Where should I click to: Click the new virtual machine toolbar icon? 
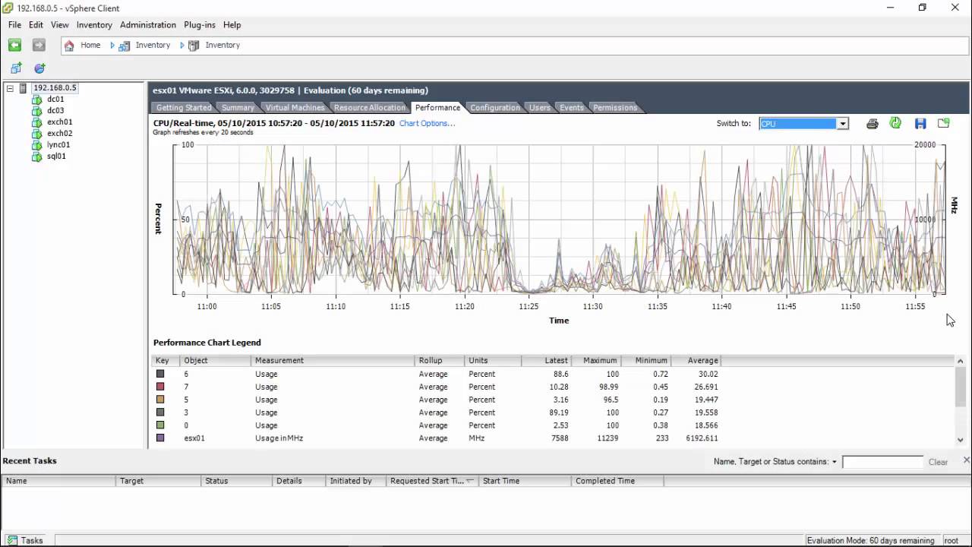(16, 68)
